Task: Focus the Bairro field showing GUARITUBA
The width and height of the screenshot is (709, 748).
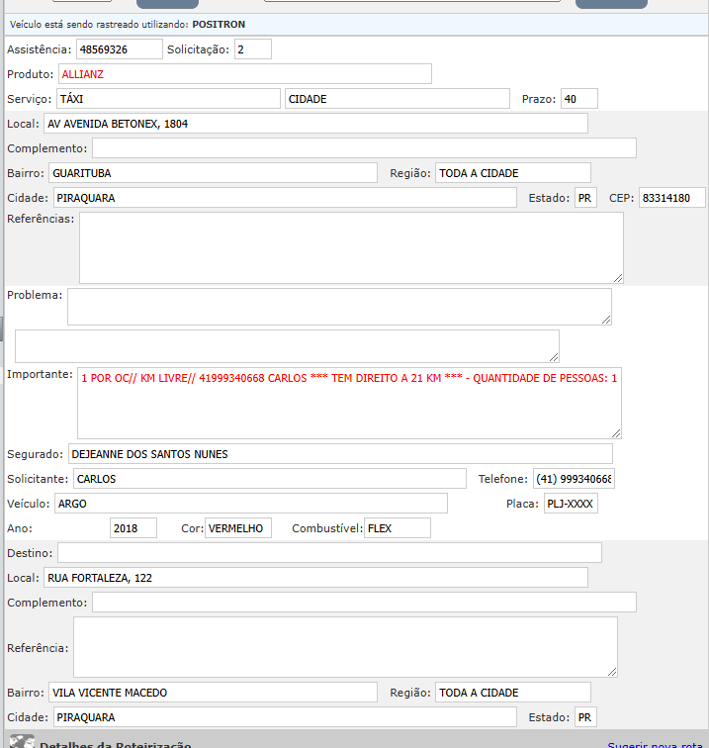Action: (x=212, y=173)
